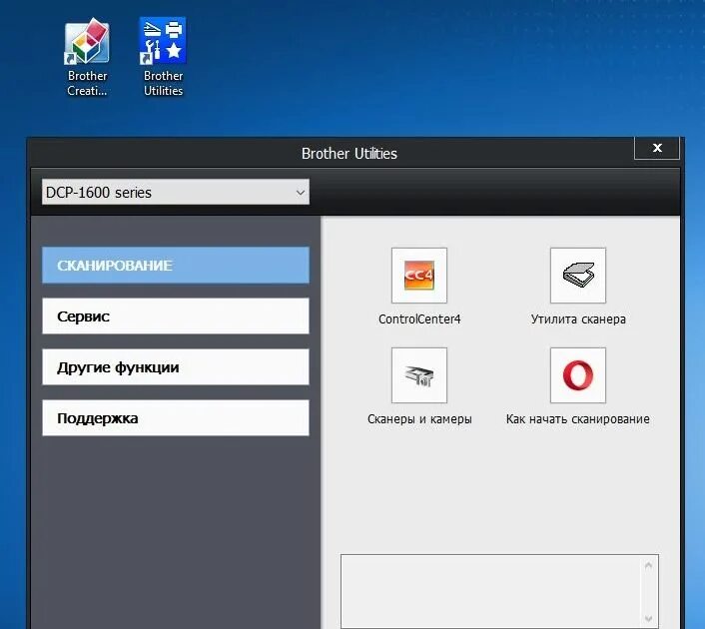Click the Как начать сканирование text label

[x=578, y=419]
